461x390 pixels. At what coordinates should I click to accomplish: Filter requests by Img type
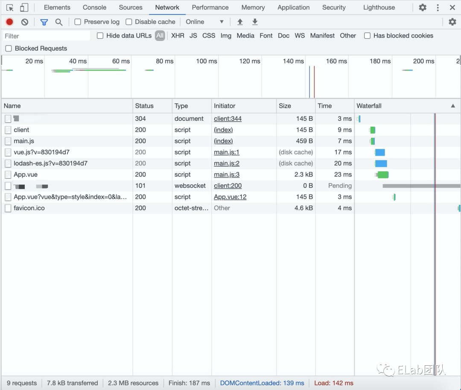tap(226, 35)
